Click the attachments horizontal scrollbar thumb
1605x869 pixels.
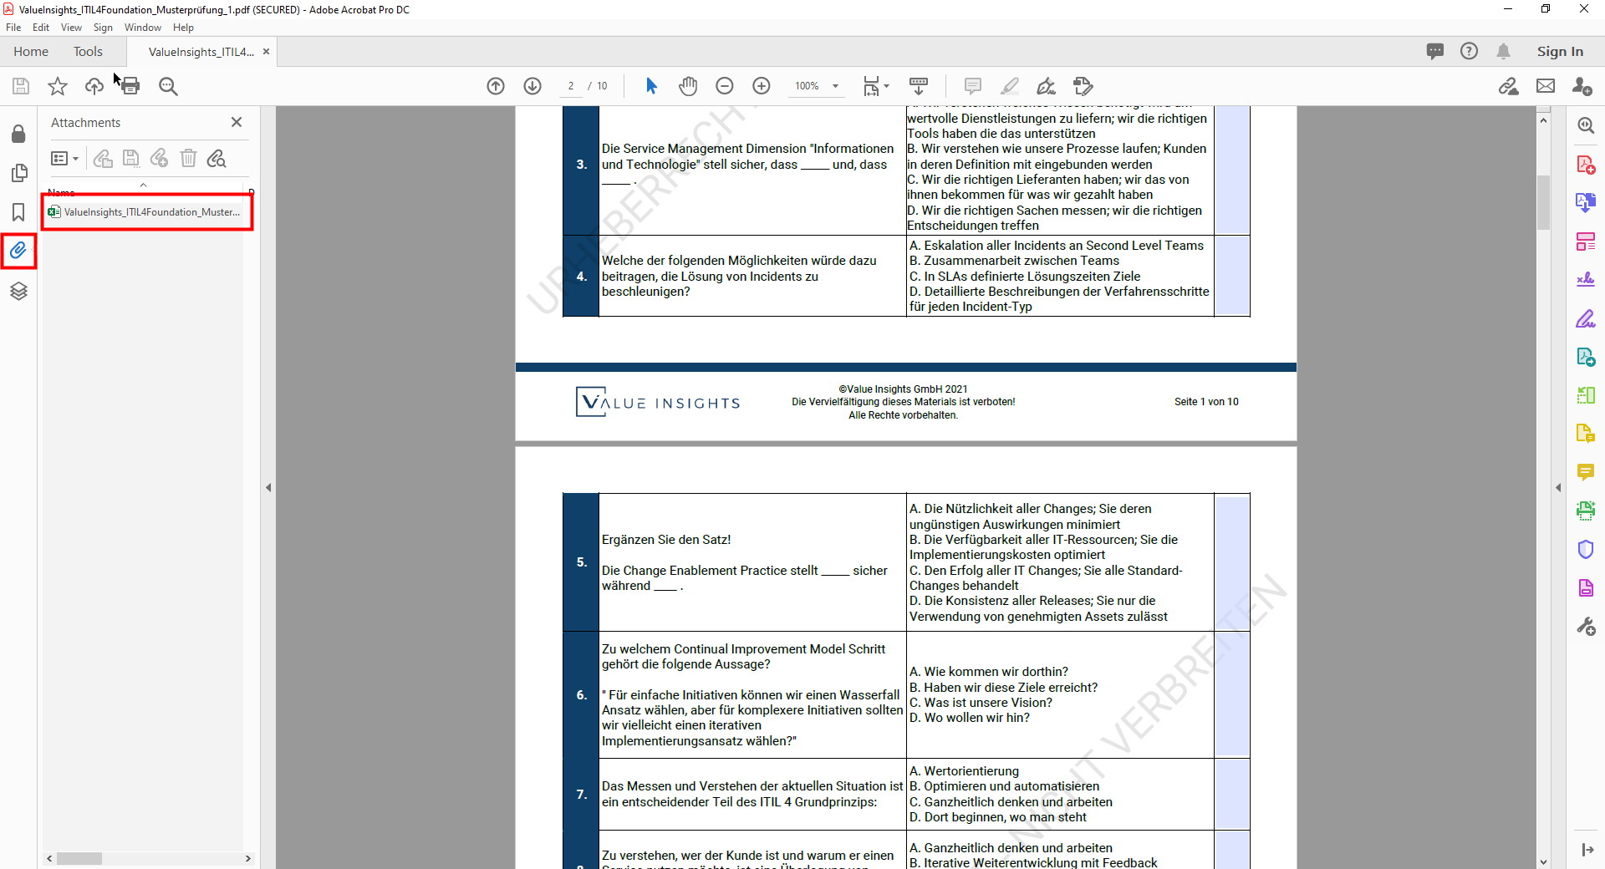pyautogui.click(x=79, y=858)
